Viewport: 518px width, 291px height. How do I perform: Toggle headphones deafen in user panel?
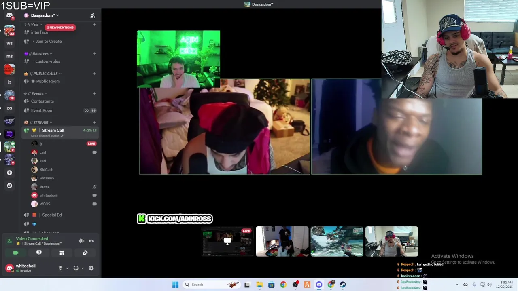(x=76, y=268)
